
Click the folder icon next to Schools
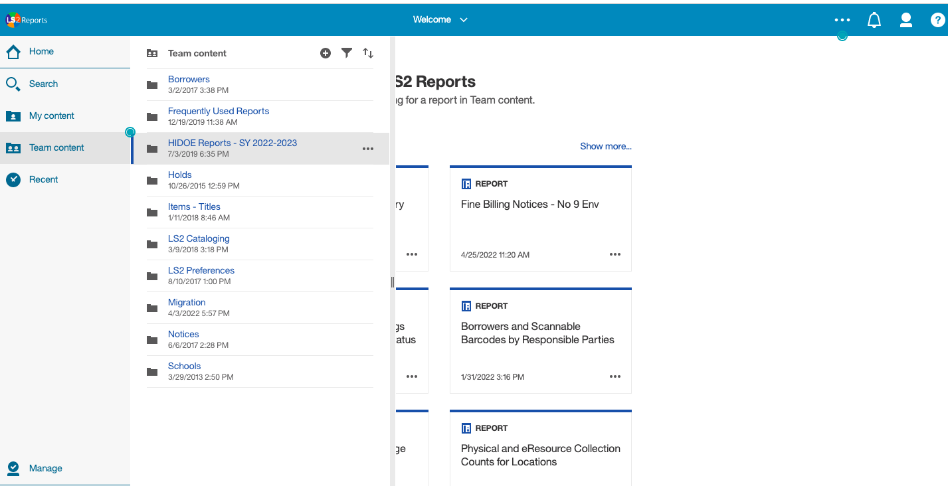(152, 372)
